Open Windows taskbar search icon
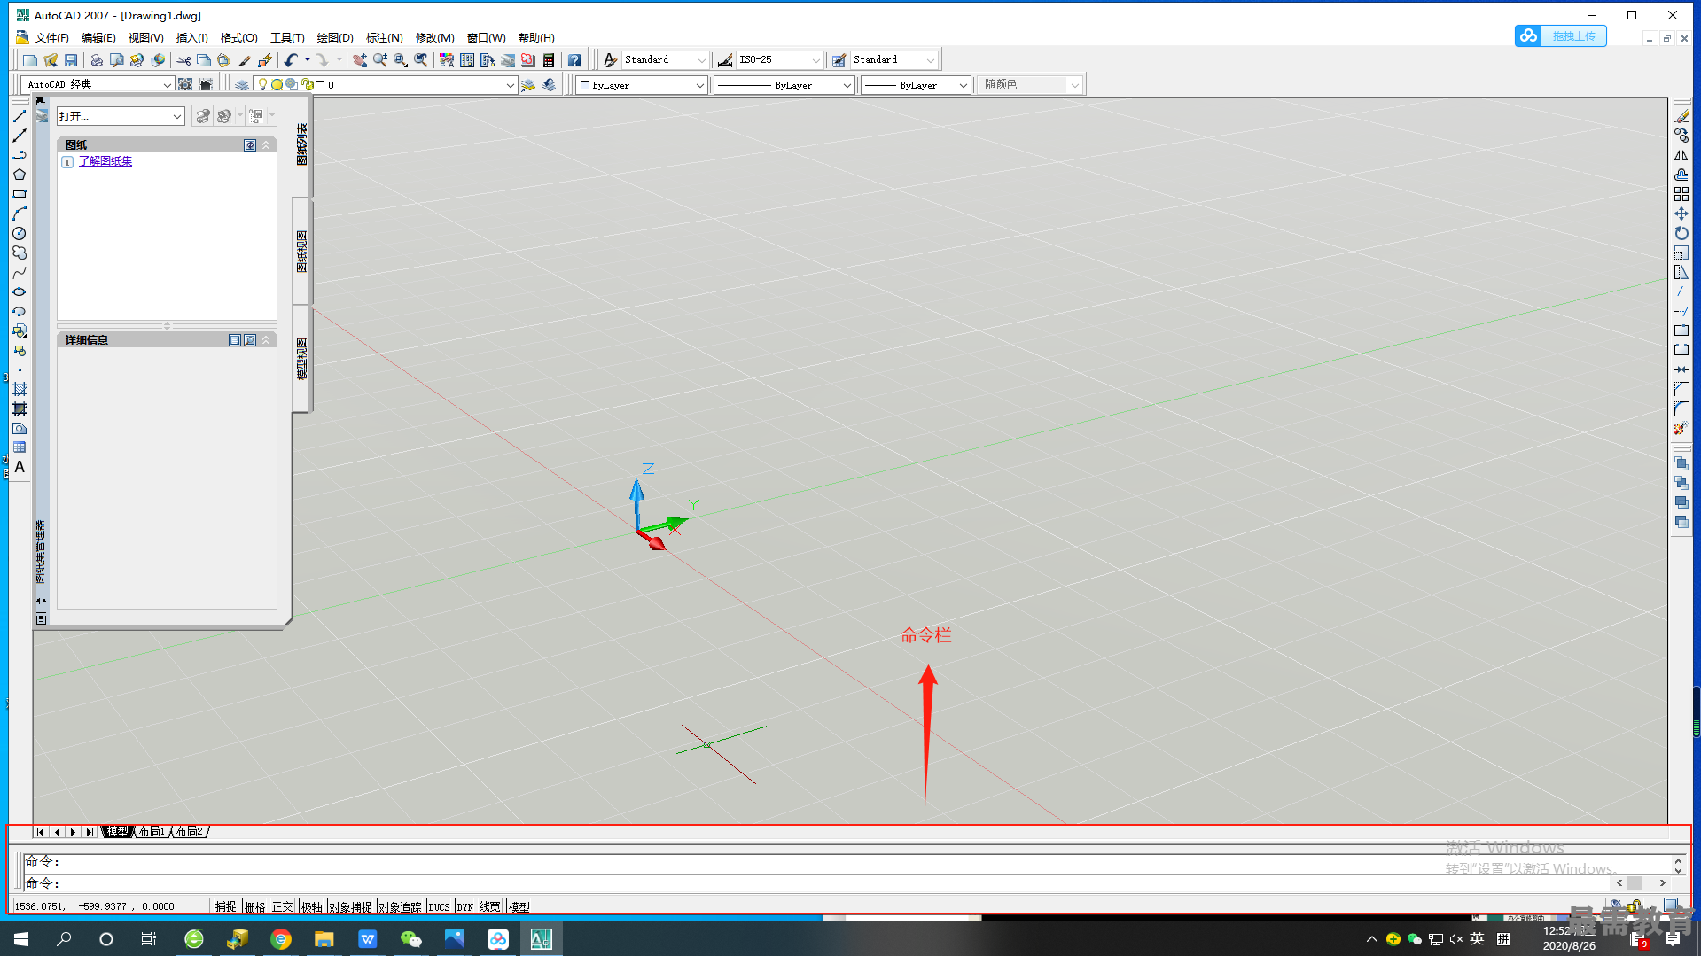This screenshot has width=1701, height=956. pyautogui.click(x=64, y=939)
